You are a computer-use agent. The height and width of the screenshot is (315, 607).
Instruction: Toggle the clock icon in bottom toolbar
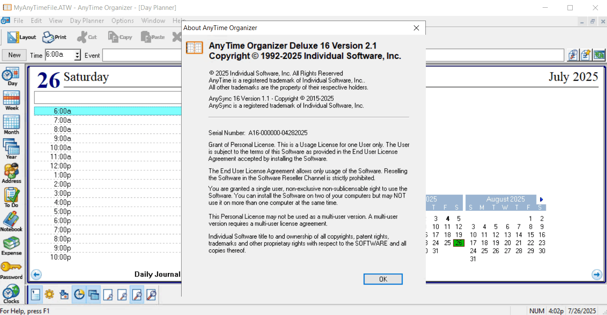tap(79, 295)
